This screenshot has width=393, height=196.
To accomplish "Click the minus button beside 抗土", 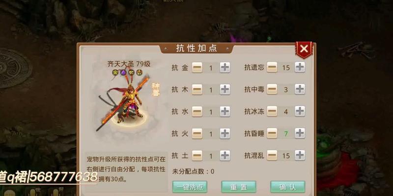I will [x=197, y=155].
